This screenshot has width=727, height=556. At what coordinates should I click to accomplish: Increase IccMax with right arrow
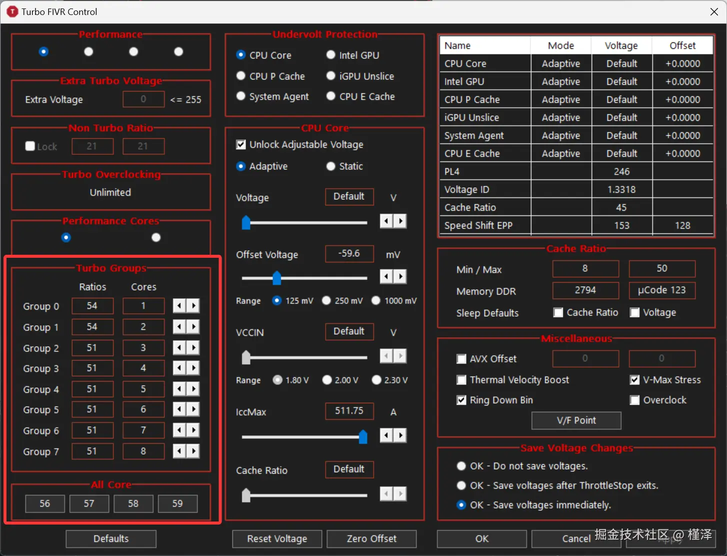(x=400, y=436)
